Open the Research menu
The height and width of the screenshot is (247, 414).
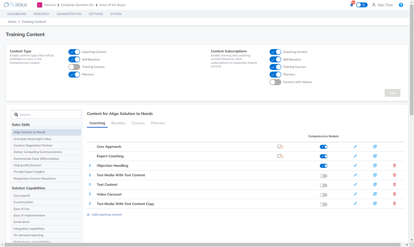[x=41, y=14]
